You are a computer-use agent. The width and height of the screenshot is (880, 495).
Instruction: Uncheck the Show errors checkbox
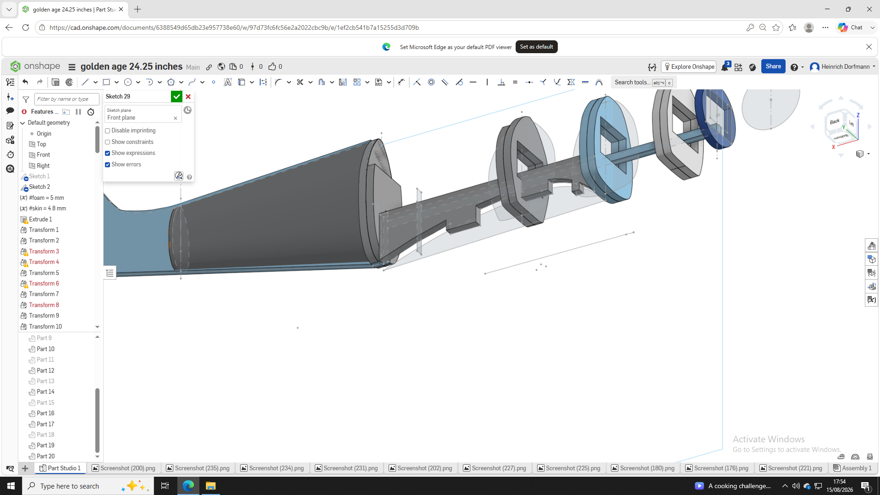pyautogui.click(x=108, y=165)
